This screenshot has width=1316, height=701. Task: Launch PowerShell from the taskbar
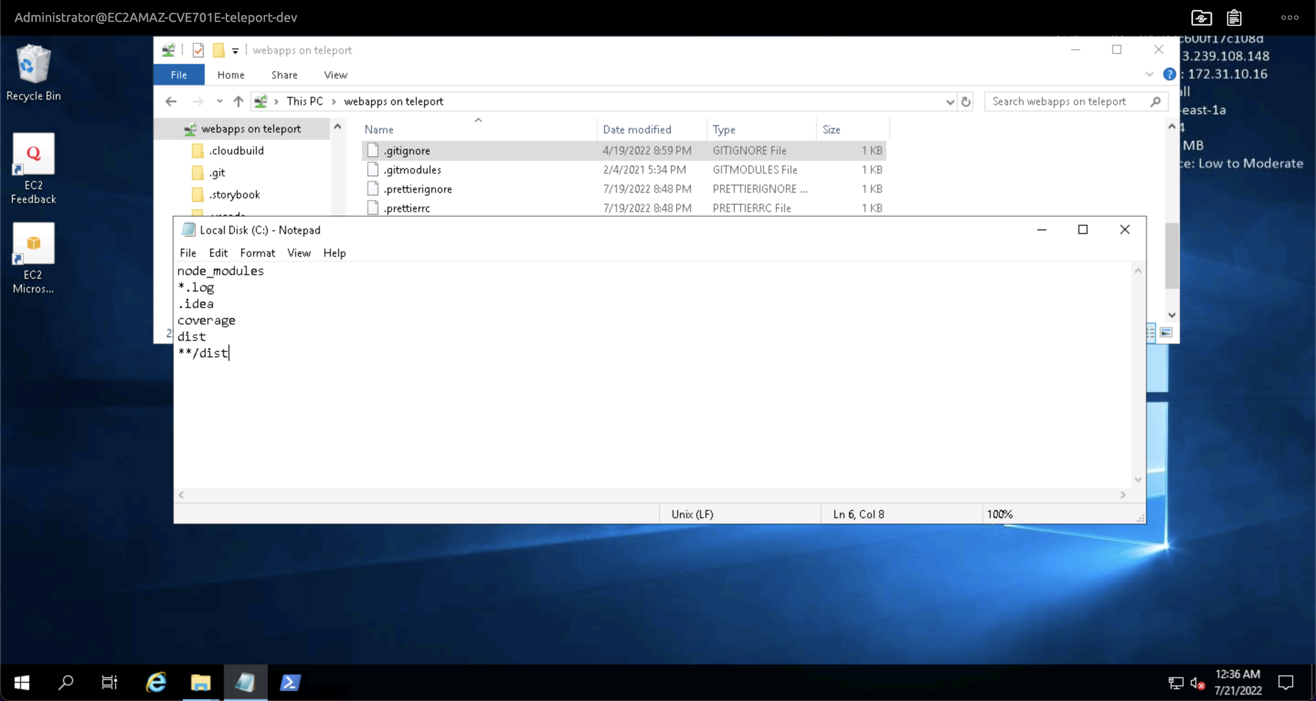[x=290, y=683]
